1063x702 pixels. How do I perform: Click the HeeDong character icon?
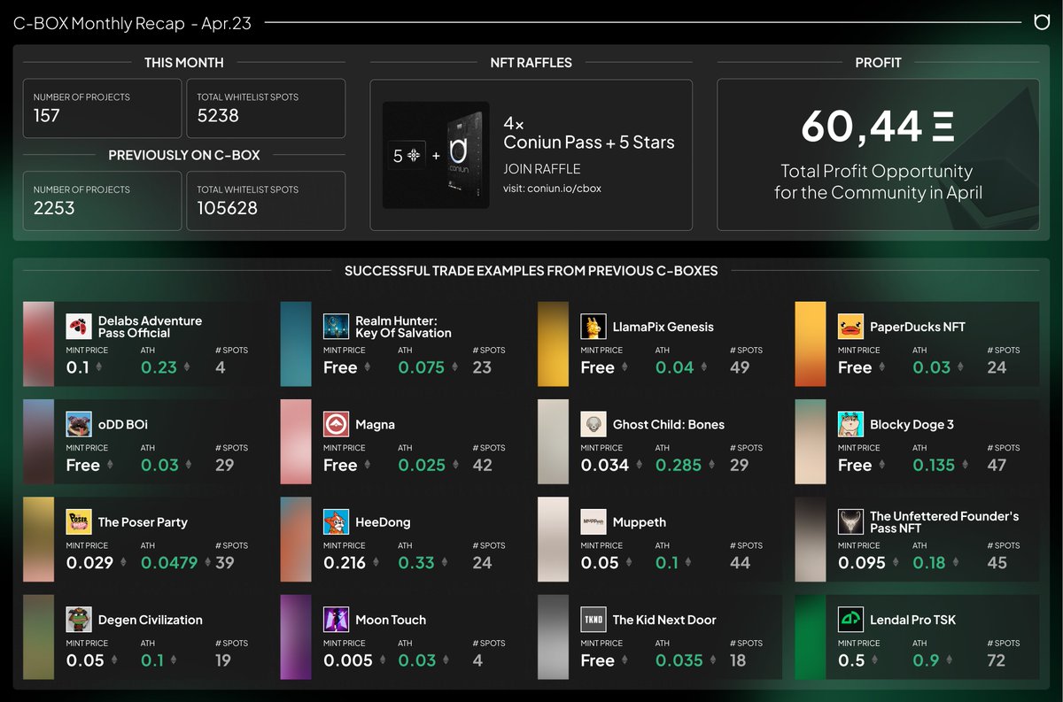[336, 521]
